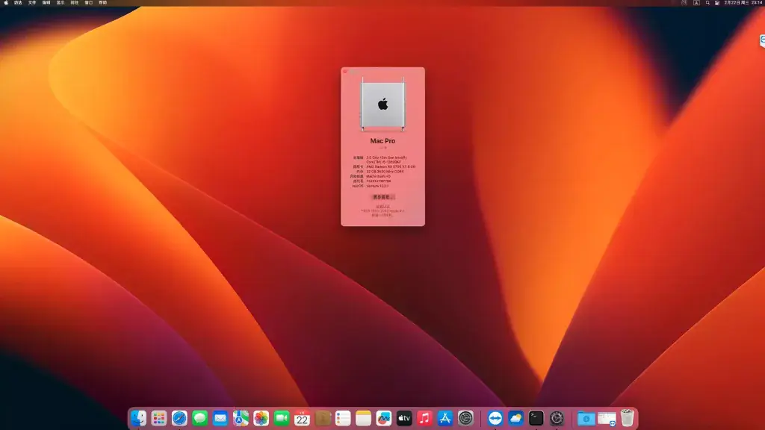Viewport: 765px width, 430px height.
Task: Open the 帮助 (Help) menu
Action: click(103, 2)
